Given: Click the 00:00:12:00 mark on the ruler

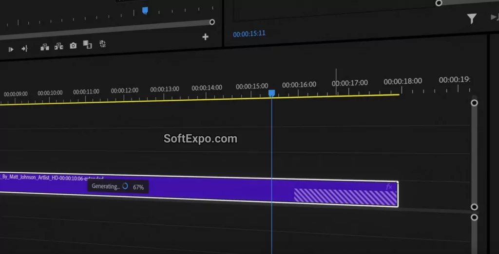Looking at the screenshot, I should [124, 91].
